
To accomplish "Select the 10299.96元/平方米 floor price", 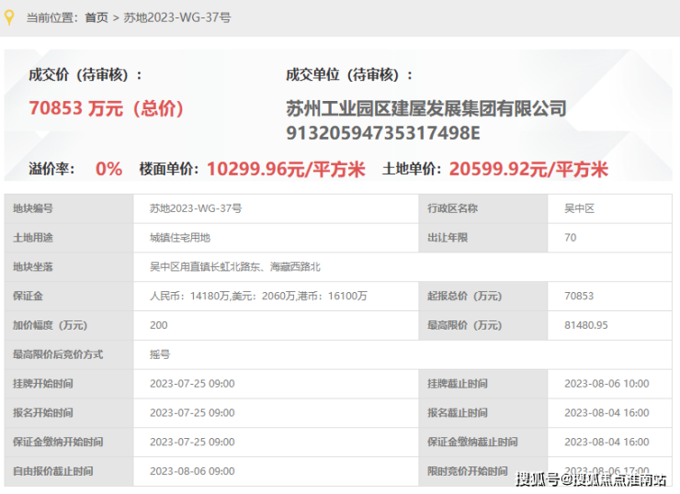I will click(286, 169).
